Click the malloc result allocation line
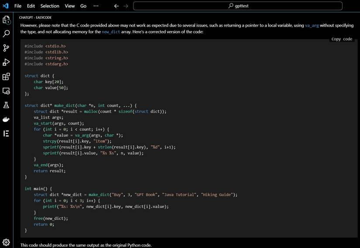Screen dimensions: 360x248 (x=100, y=112)
